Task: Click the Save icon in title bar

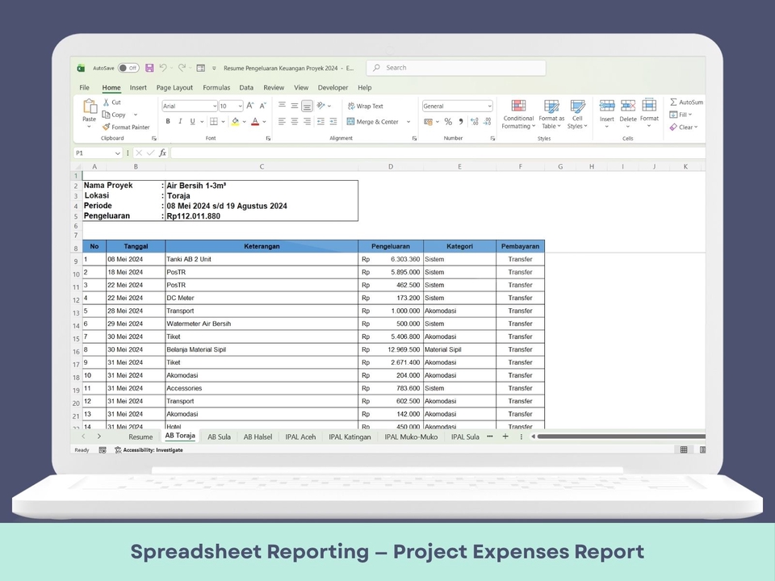Action: (149, 69)
